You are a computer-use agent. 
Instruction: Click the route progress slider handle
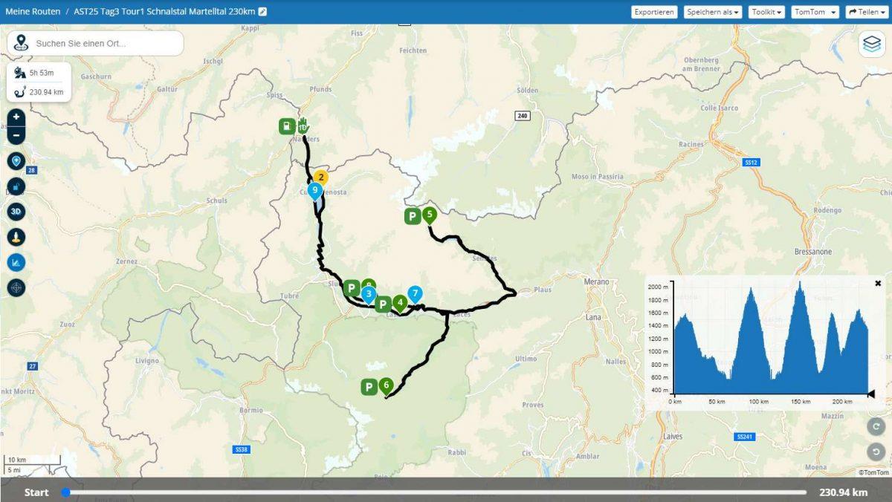66,492
